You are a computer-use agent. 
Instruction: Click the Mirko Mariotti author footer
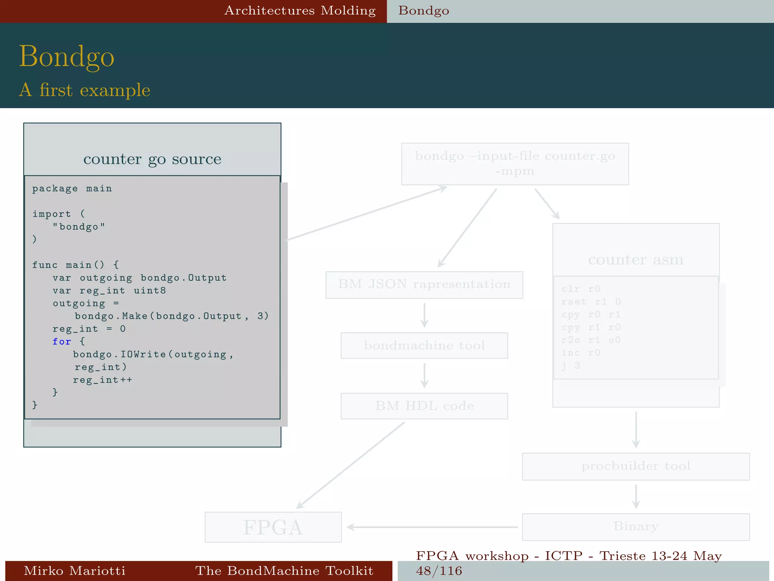click(x=74, y=570)
